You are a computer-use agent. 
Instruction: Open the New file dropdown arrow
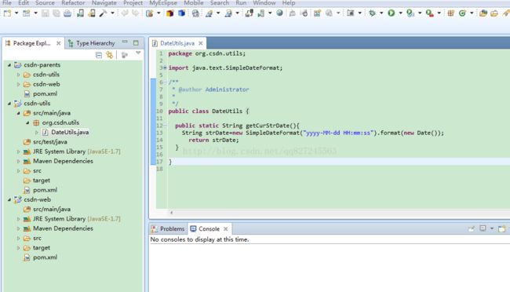[16, 13]
